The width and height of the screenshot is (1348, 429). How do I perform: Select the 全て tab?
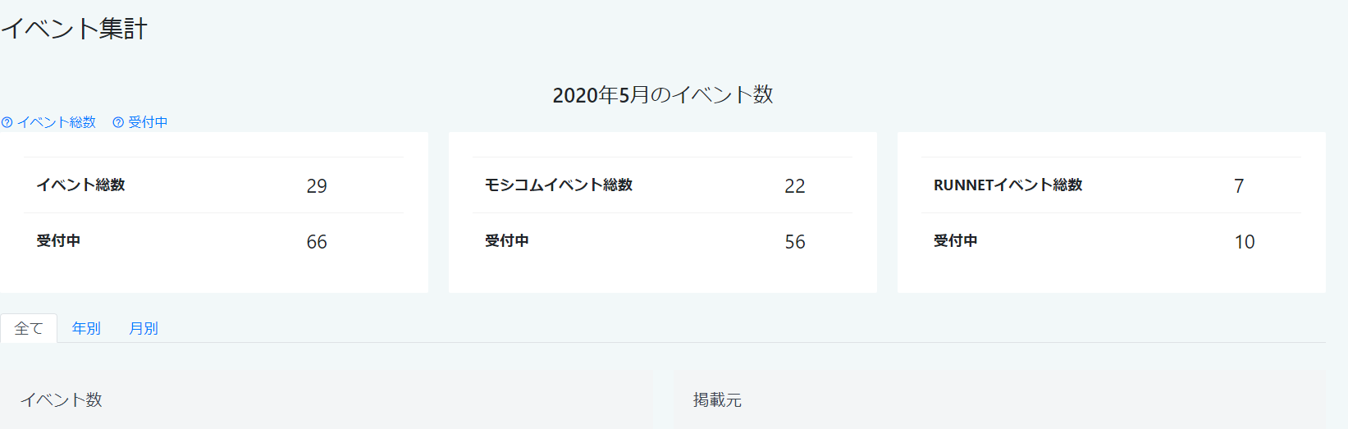pos(29,328)
